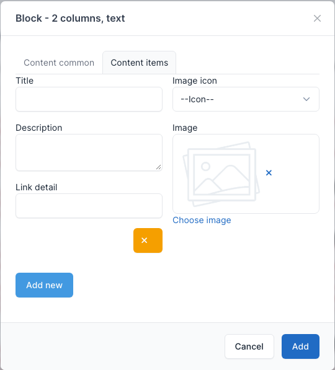Open the Image icon dropdown
Image resolution: width=335 pixels, height=370 pixels.
click(246, 99)
